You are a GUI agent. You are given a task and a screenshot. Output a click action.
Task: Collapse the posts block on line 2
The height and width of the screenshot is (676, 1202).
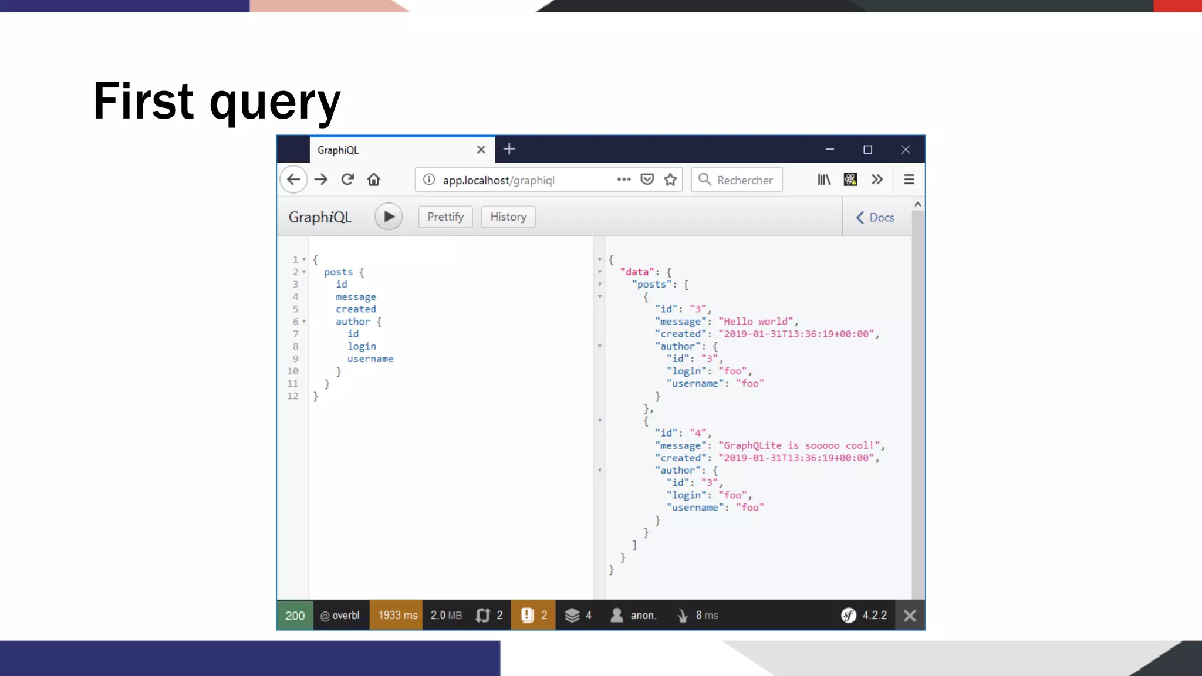pyautogui.click(x=304, y=272)
